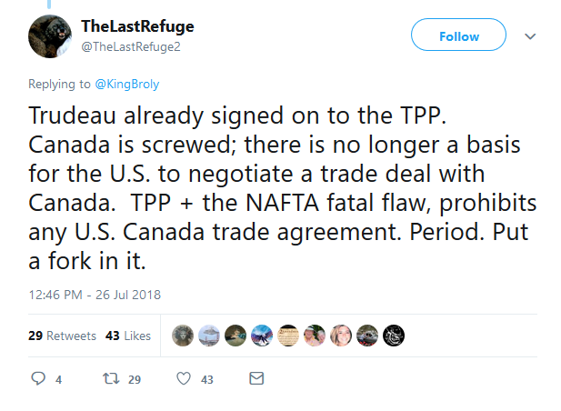The height and width of the screenshot is (411, 561).
Task: Click the 12:46 PM - 26 Jul 2018 timestamp
Action: 95,294
